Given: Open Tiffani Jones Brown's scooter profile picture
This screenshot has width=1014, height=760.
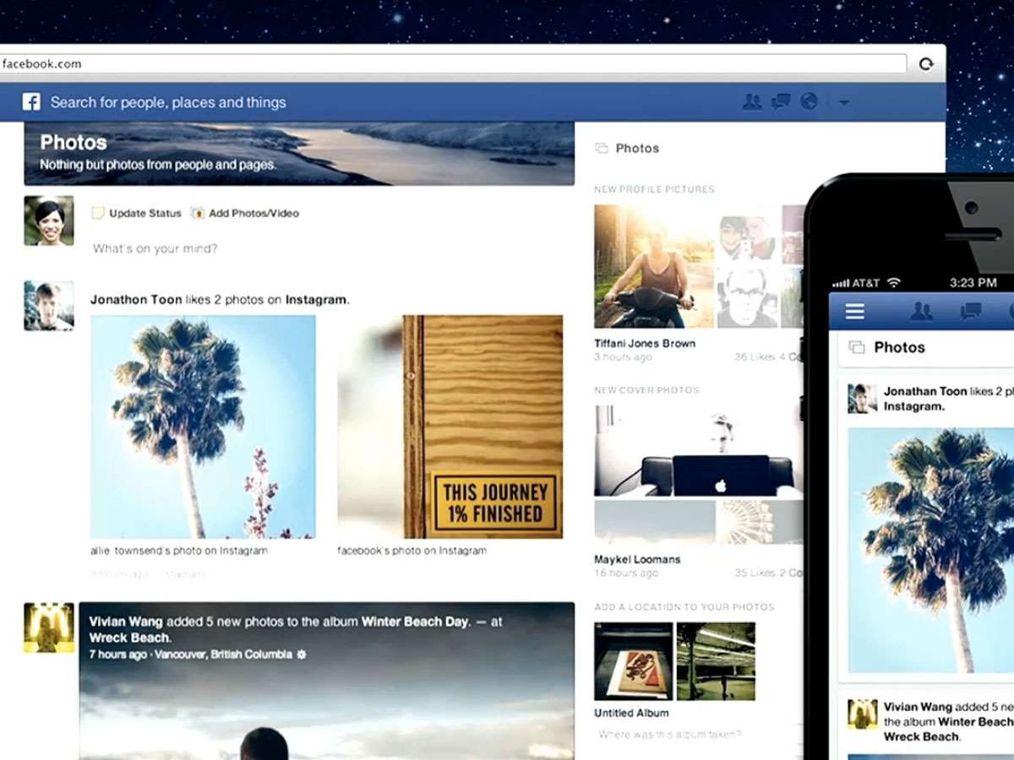Looking at the screenshot, I should point(654,267).
